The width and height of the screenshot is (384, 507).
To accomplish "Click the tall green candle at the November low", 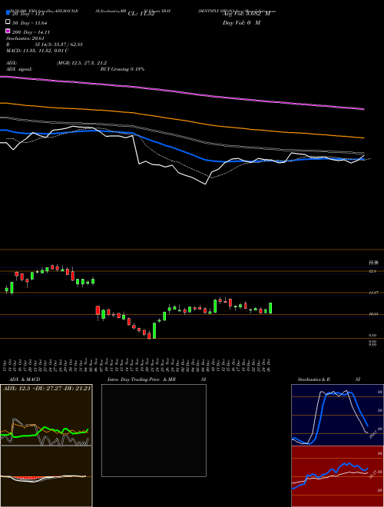I will click(154, 330).
